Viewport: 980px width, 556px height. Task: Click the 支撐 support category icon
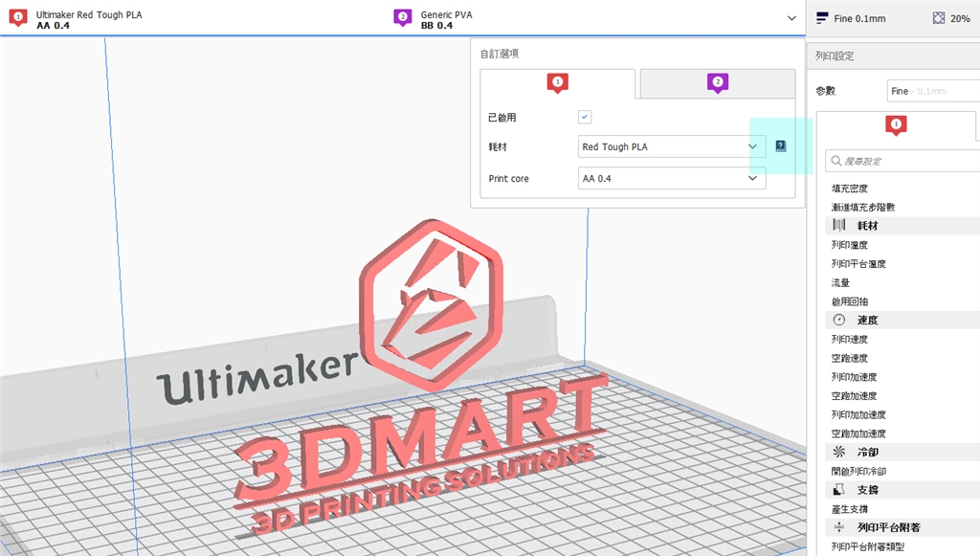(x=839, y=489)
